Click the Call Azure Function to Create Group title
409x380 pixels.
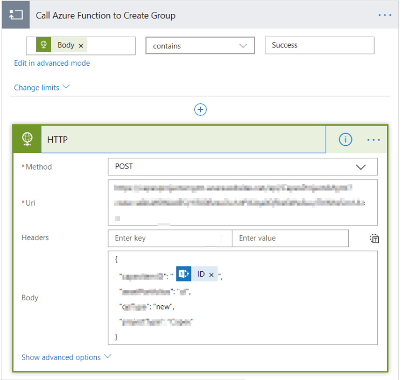pos(105,16)
